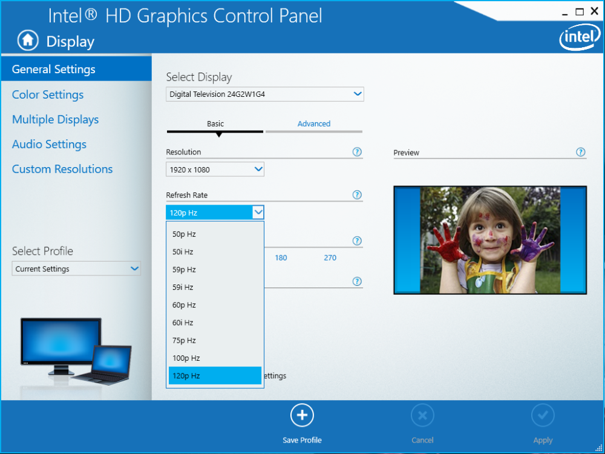The image size is (605, 454).
Task: Click the Display heading text
Action: 70,42
